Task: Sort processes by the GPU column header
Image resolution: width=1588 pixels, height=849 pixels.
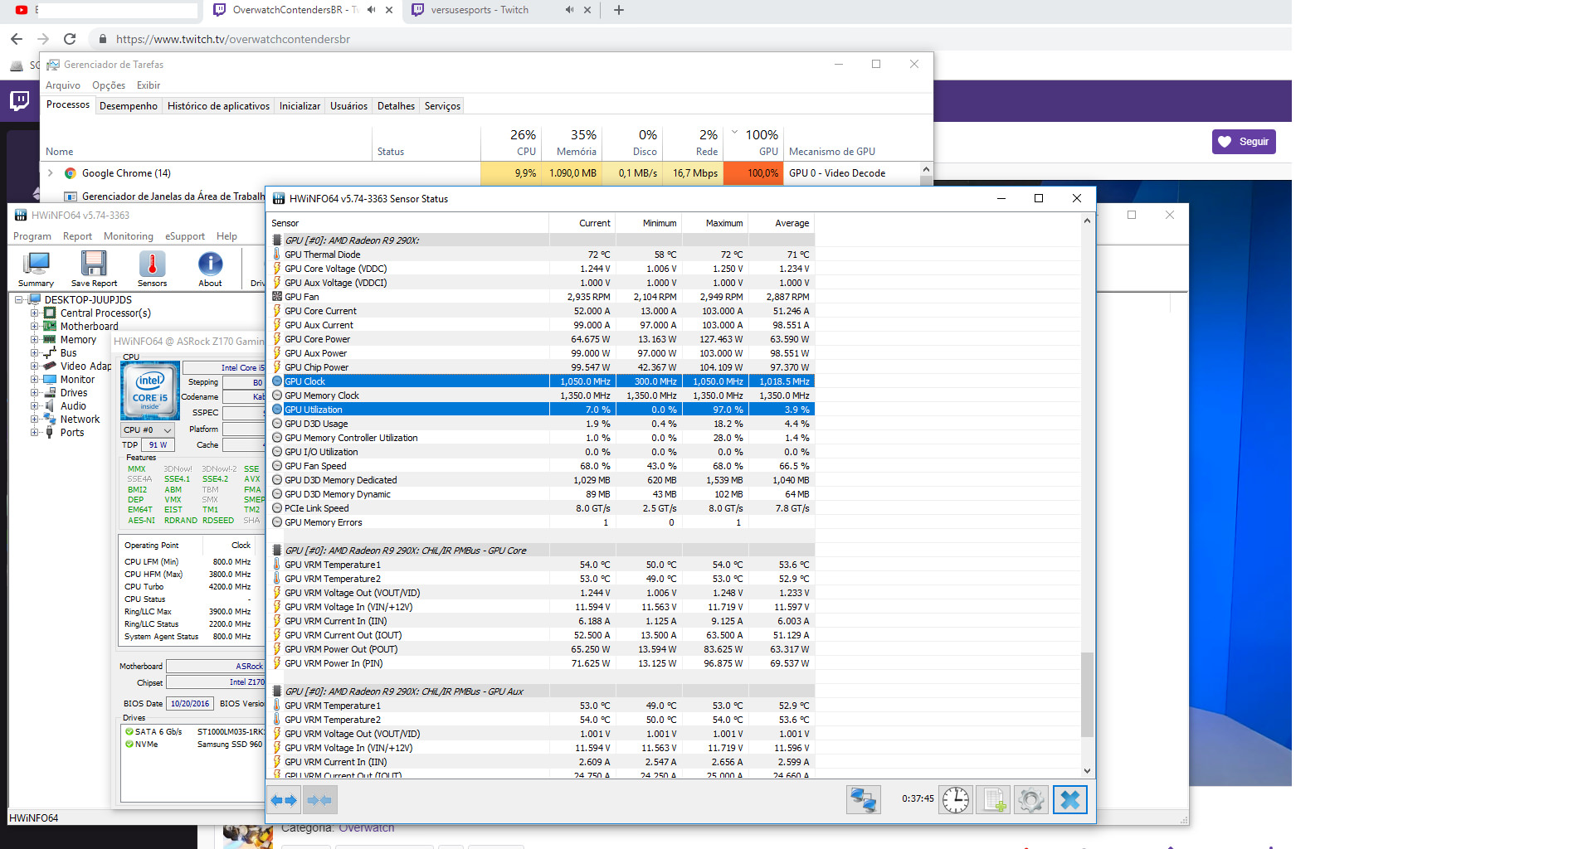Action: pyautogui.click(x=754, y=143)
